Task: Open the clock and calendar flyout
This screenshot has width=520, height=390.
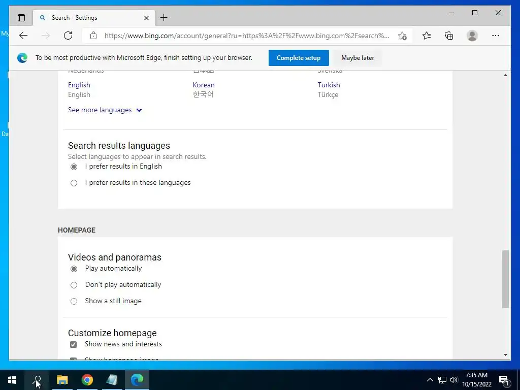Action: (x=476, y=380)
